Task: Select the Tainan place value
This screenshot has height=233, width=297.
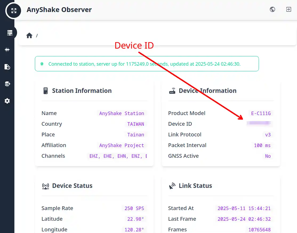Action: (136, 135)
